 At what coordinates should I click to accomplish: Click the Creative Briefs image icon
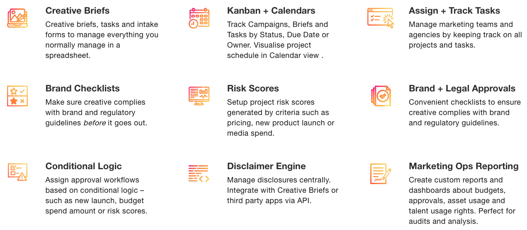(17, 18)
